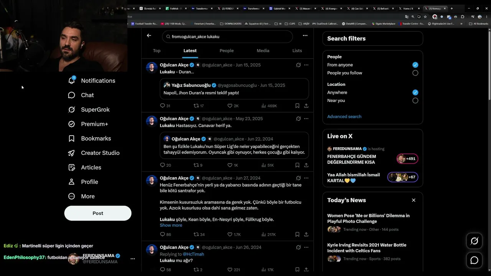
Task: Open Articles from the sidebar
Action: coord(84,168)
